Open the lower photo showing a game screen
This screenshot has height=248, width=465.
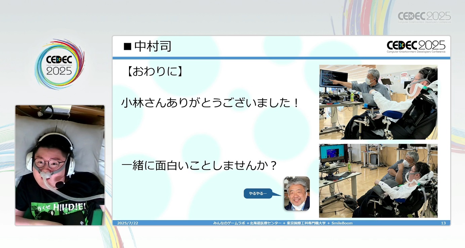pyautogui.click(x=378, y=181)
